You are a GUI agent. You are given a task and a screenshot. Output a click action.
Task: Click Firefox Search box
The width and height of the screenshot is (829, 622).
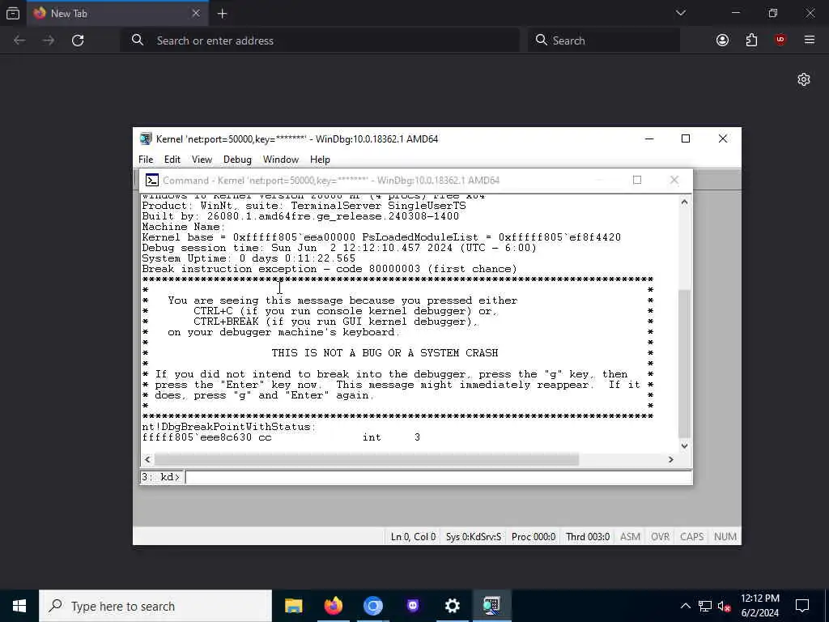coord(604,40)
